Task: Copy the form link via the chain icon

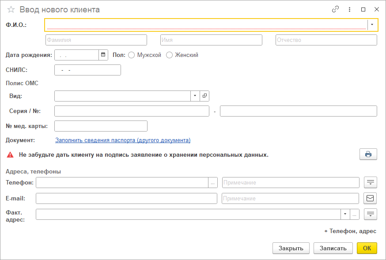Action: point(335,9)
